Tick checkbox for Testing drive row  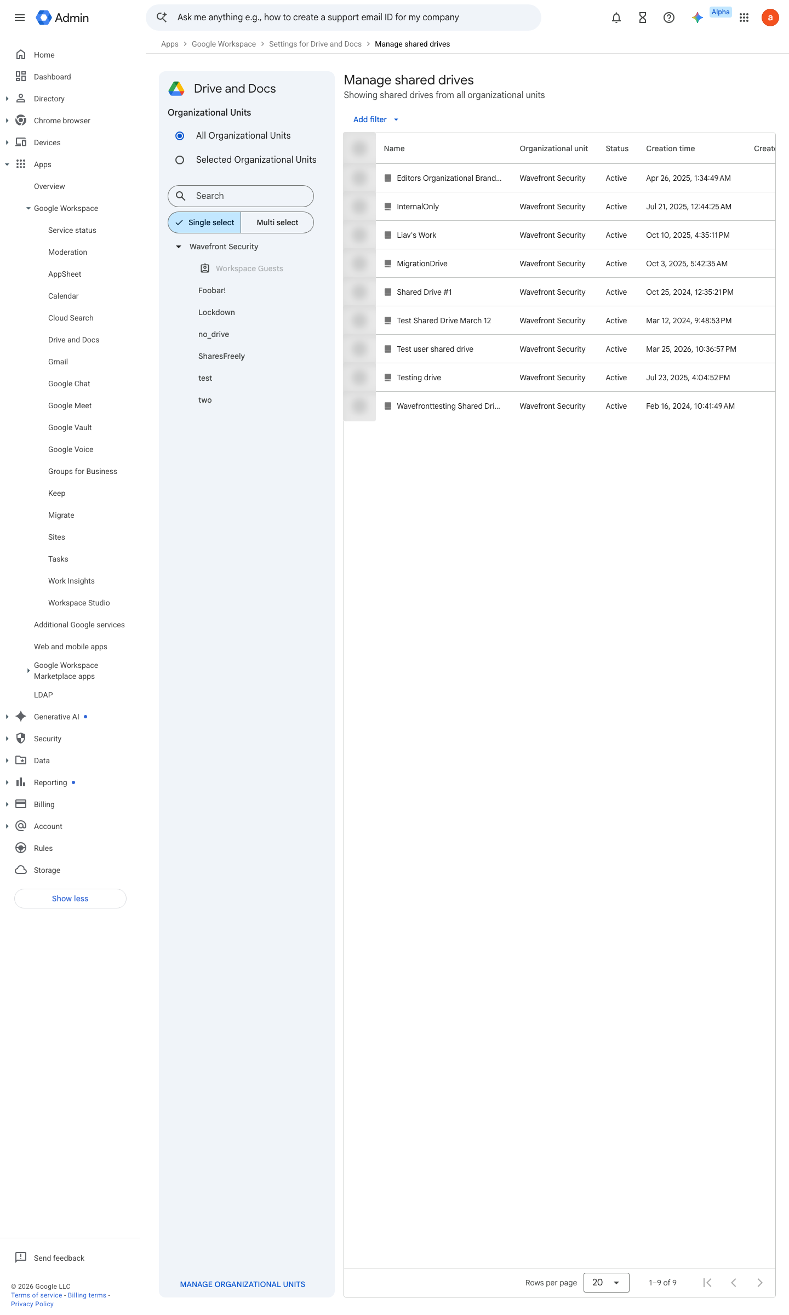(359, 378)
